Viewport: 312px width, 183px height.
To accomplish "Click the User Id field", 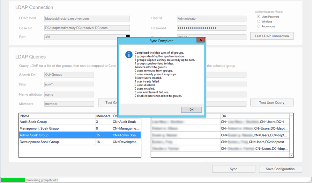I will click(211, 18).
